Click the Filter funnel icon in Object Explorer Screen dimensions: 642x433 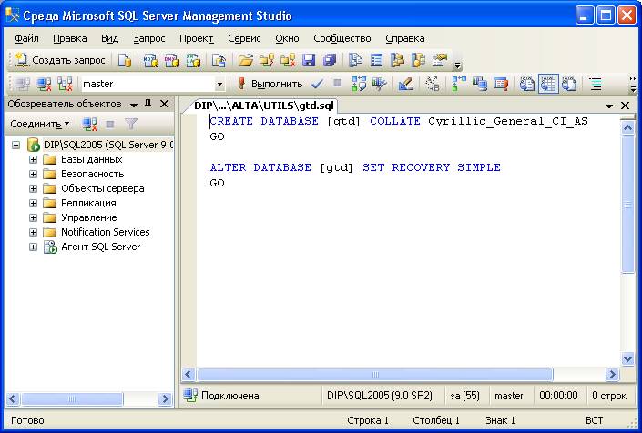pos(131,124)
